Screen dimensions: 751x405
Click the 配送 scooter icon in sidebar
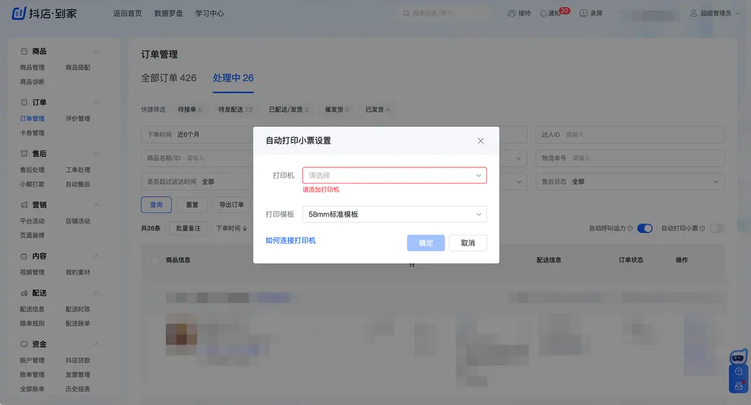[24, 293]
